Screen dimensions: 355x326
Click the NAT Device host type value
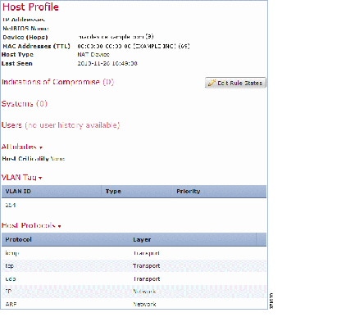click(93, 55)
